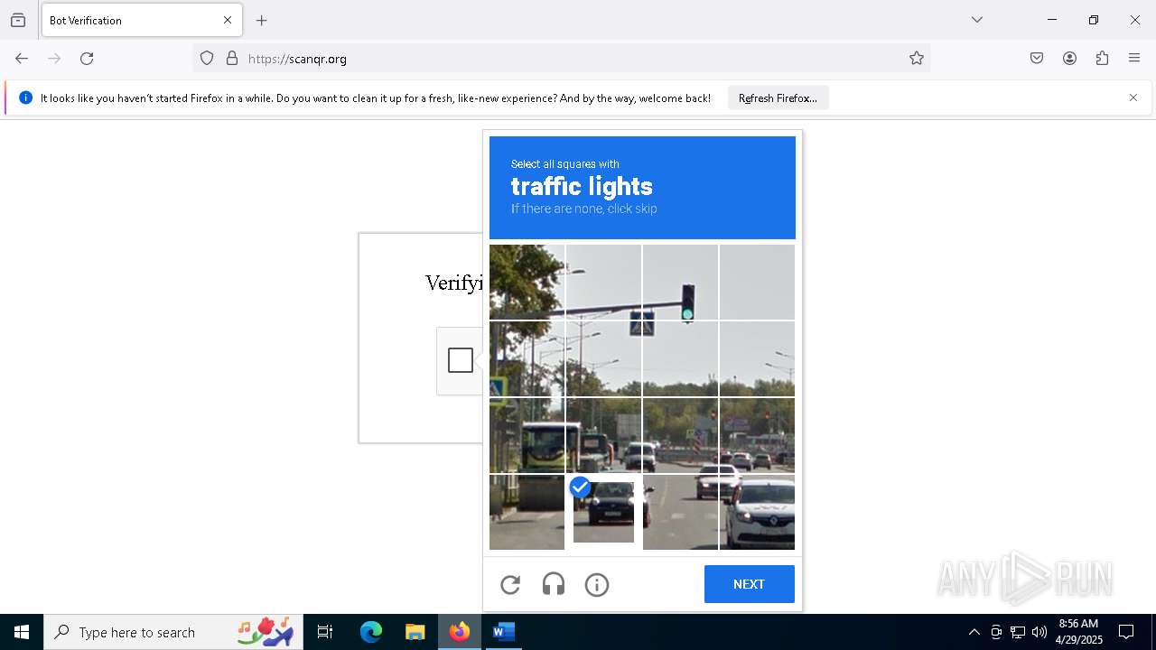
Task: Expand the list all tabs dropdown
Action: click(977, 20)
